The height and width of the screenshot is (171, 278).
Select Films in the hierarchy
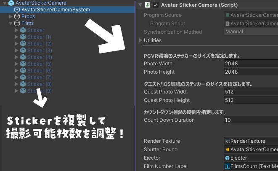(x=27, y=23)
